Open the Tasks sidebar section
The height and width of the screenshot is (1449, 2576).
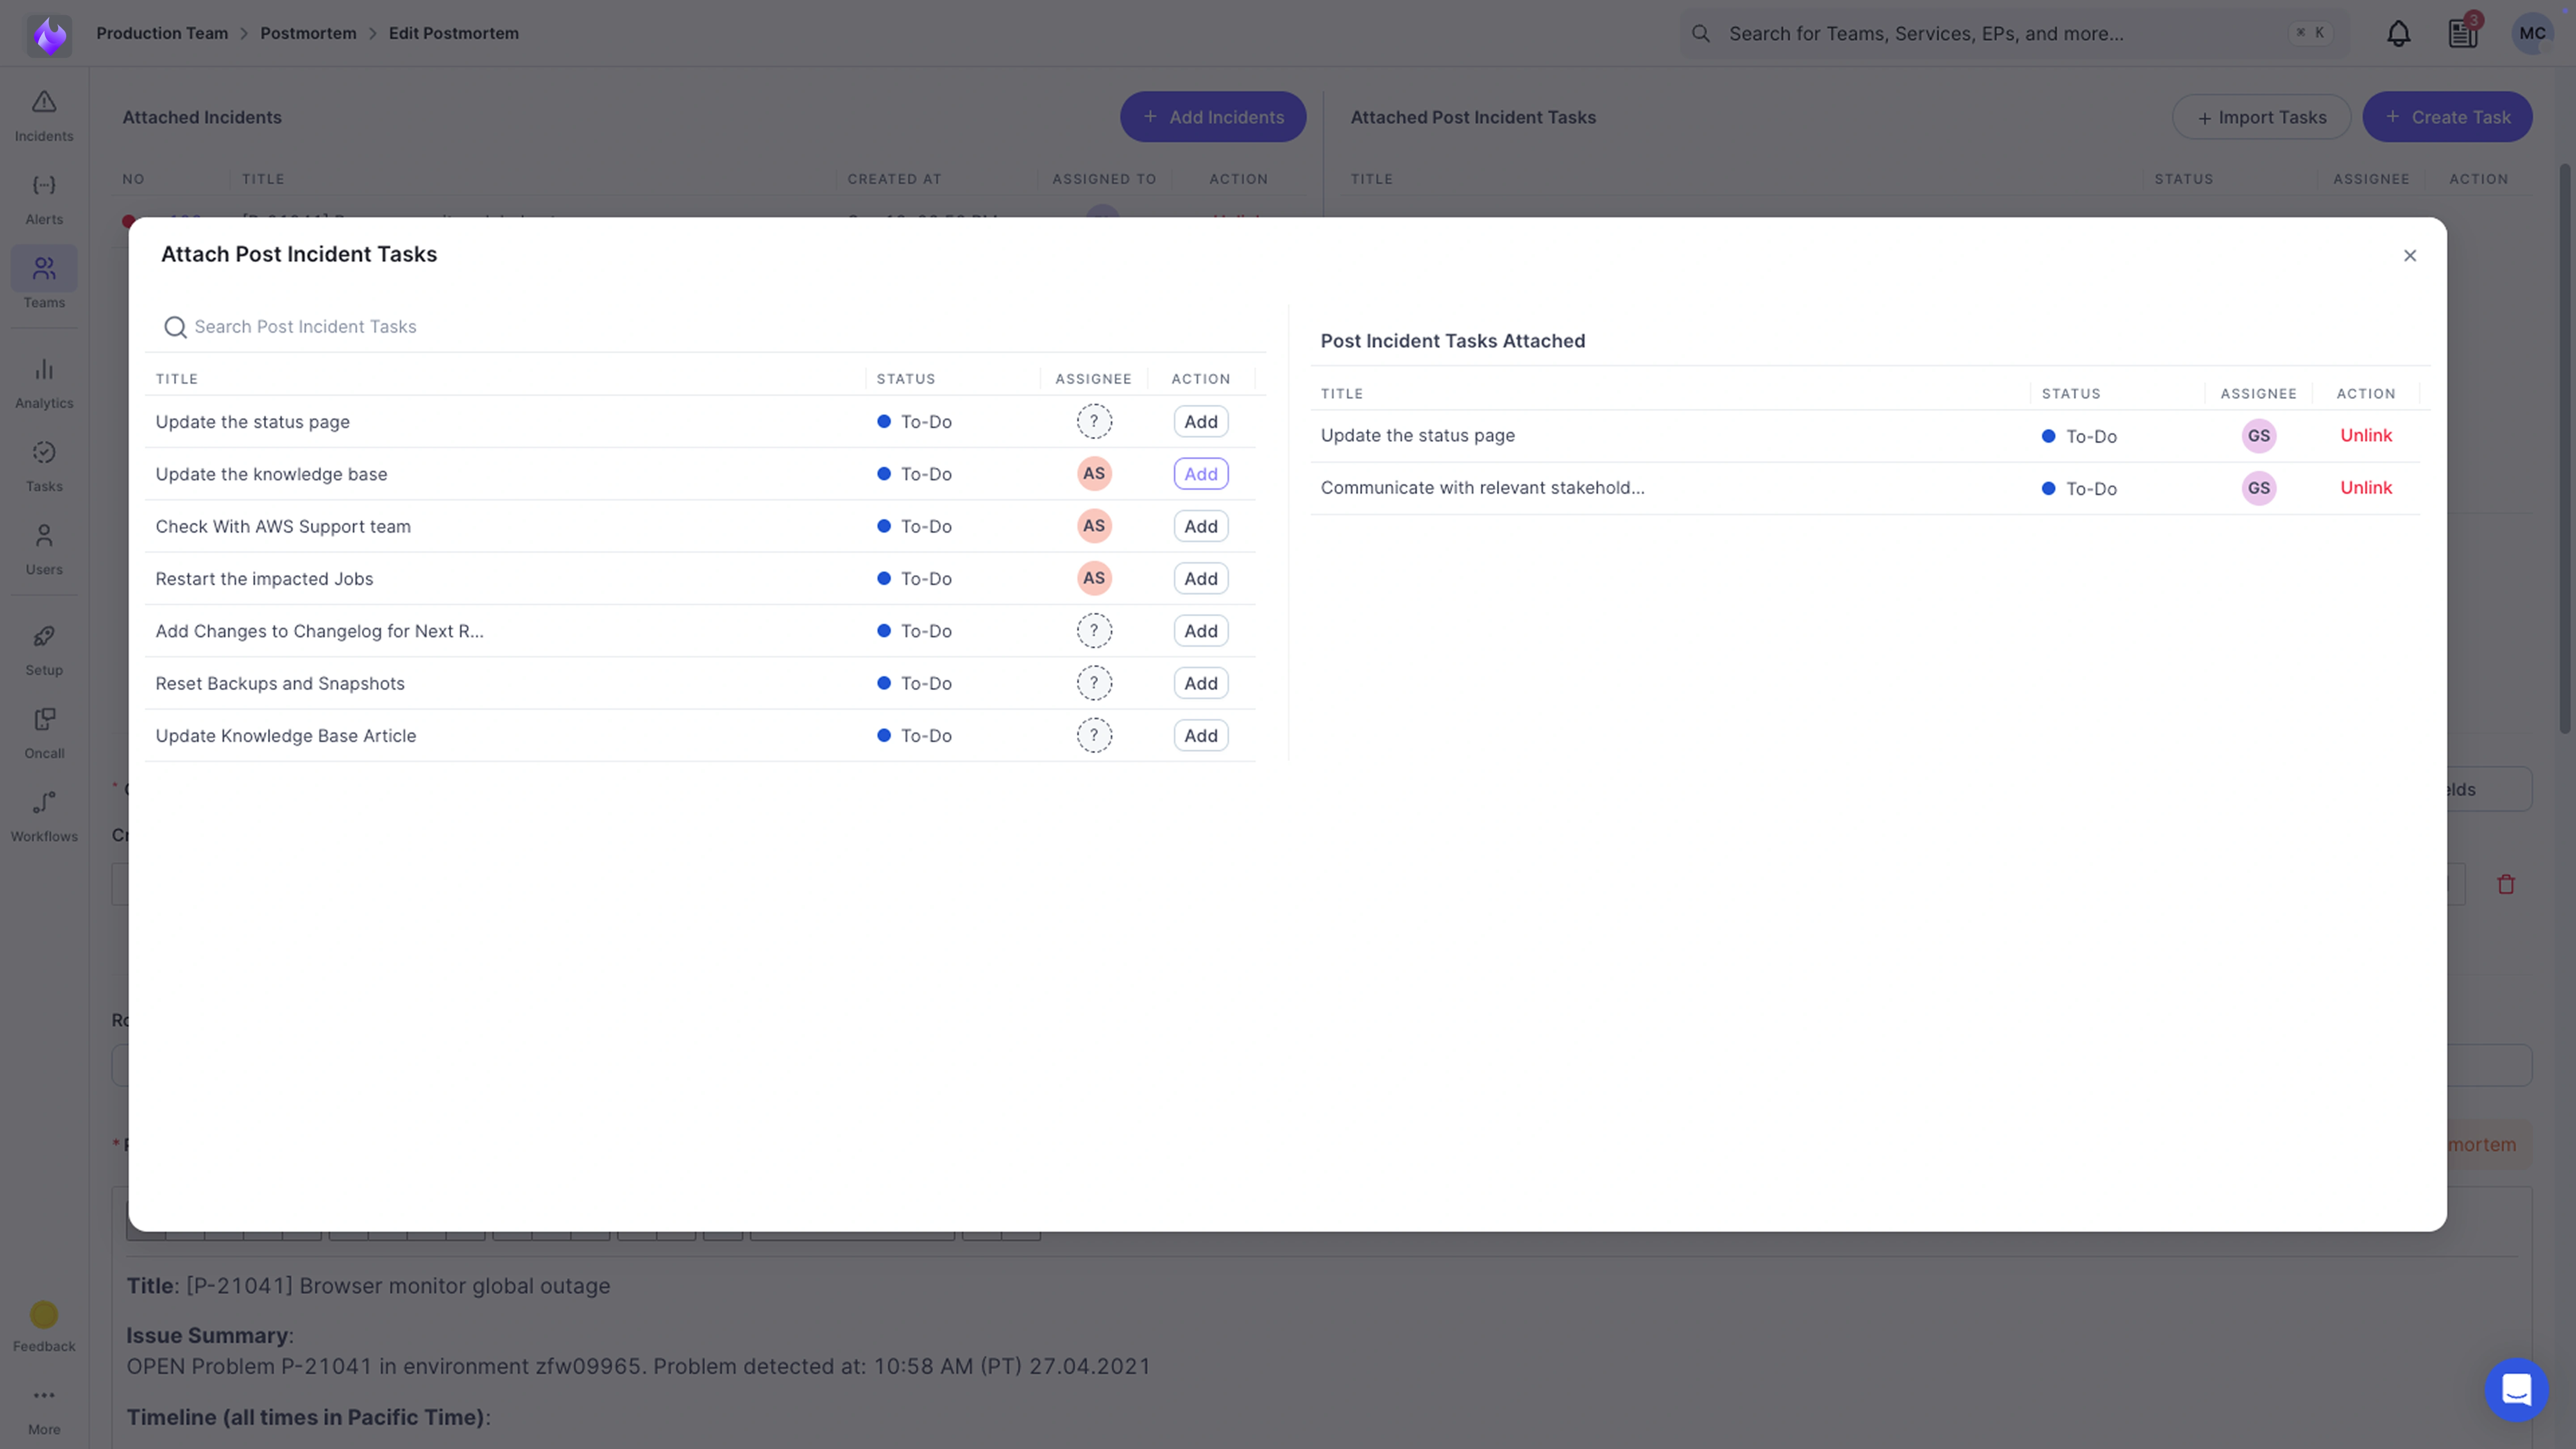click(44, 465)
